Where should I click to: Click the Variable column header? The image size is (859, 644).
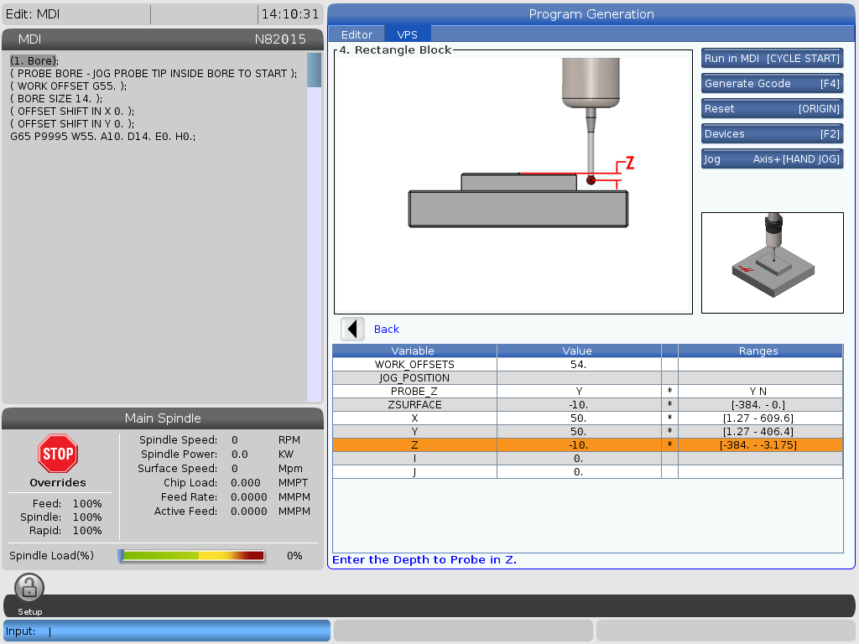(414, 351)
